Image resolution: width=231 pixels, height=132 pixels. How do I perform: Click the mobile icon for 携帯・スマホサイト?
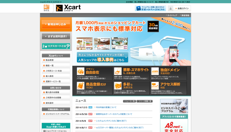[x=118, y=71]
